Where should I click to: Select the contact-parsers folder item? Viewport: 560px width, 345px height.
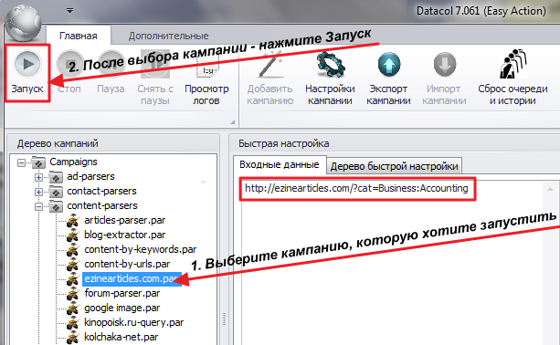coord(101,191)
